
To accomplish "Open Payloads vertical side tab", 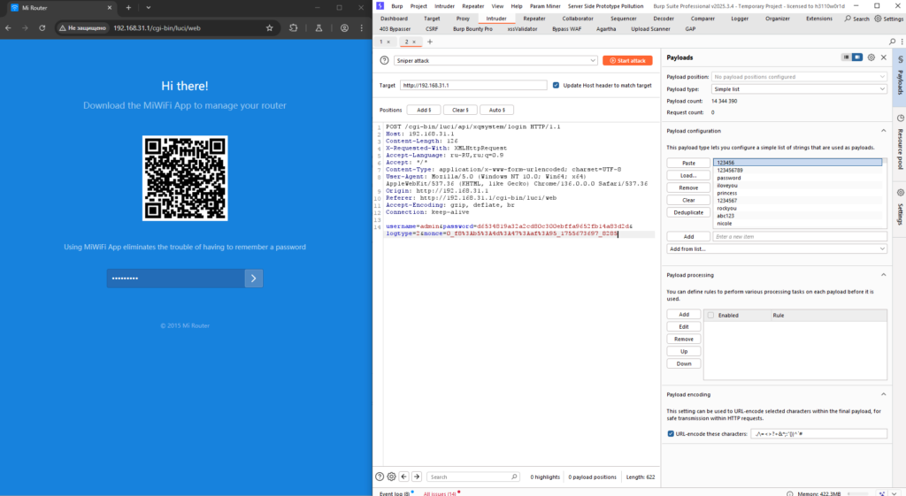I will (x=900, y=76).
